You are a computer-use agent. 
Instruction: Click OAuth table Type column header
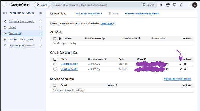click(121, 59)
